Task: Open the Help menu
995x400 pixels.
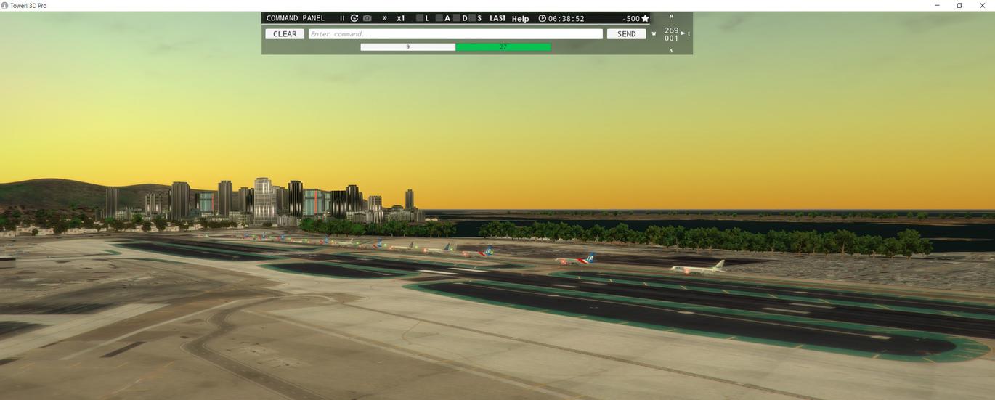Action: pyautogui.click(x=520, y=19)
